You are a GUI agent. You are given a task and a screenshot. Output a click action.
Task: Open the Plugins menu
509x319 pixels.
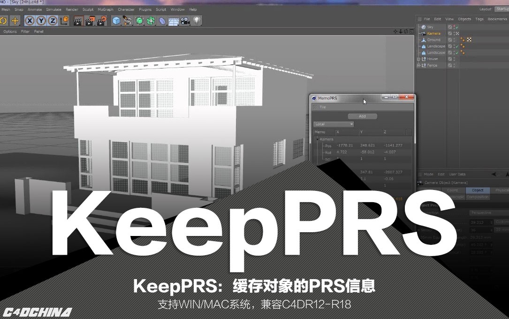click(x=145, y=9)
